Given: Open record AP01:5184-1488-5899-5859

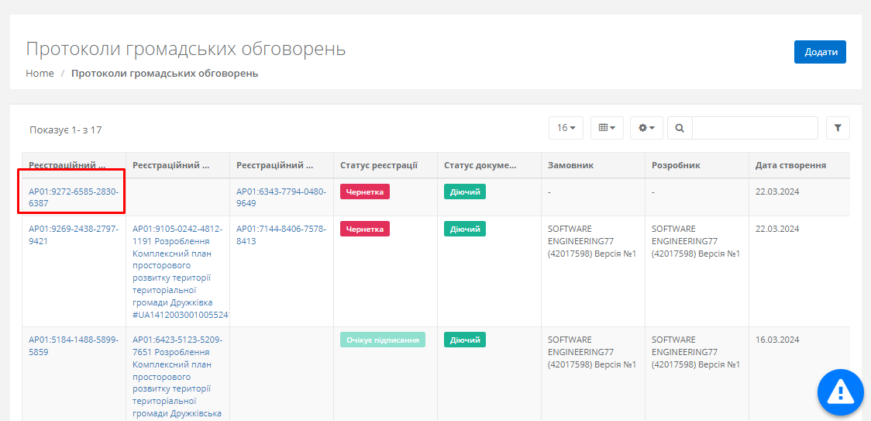Looking at the screenshot, I should pyautogui.click(x=73, y=346).
